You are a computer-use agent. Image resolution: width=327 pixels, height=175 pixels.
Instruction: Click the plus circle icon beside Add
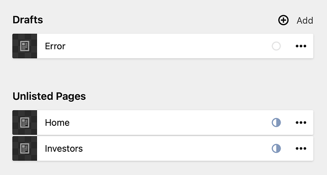[283, 20]
